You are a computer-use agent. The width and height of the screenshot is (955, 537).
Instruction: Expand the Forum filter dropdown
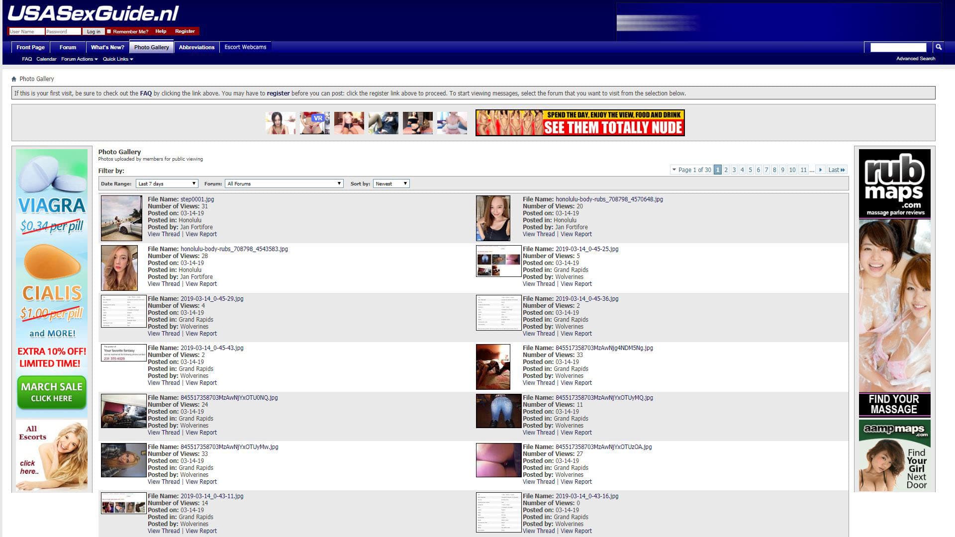pos(284,184)
